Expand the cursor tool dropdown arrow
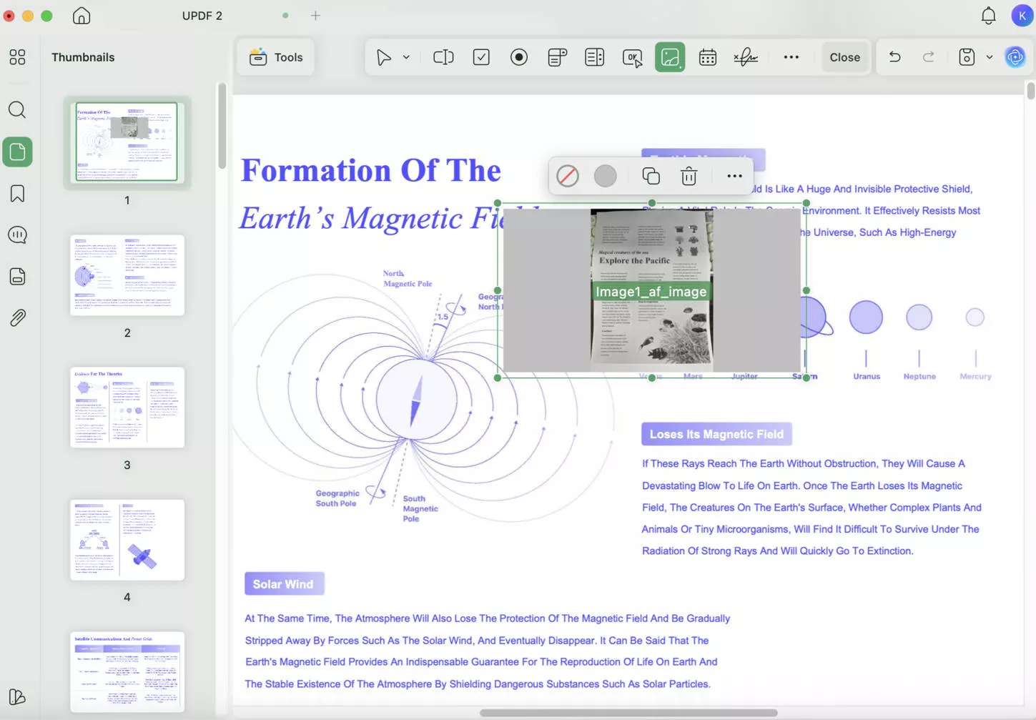This screenshot has height=720, width=1036. coord(406,57)
